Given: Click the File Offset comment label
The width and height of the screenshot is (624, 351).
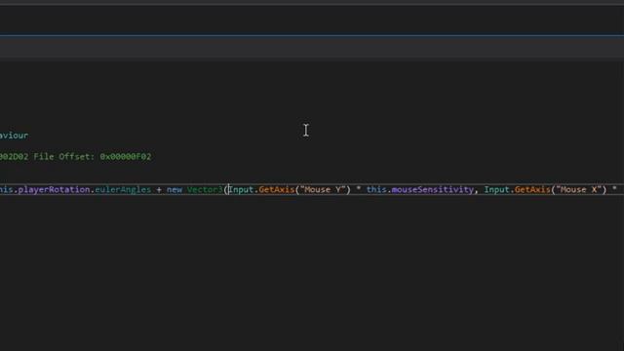Looking at the screenshot, I should pos(64,157).
